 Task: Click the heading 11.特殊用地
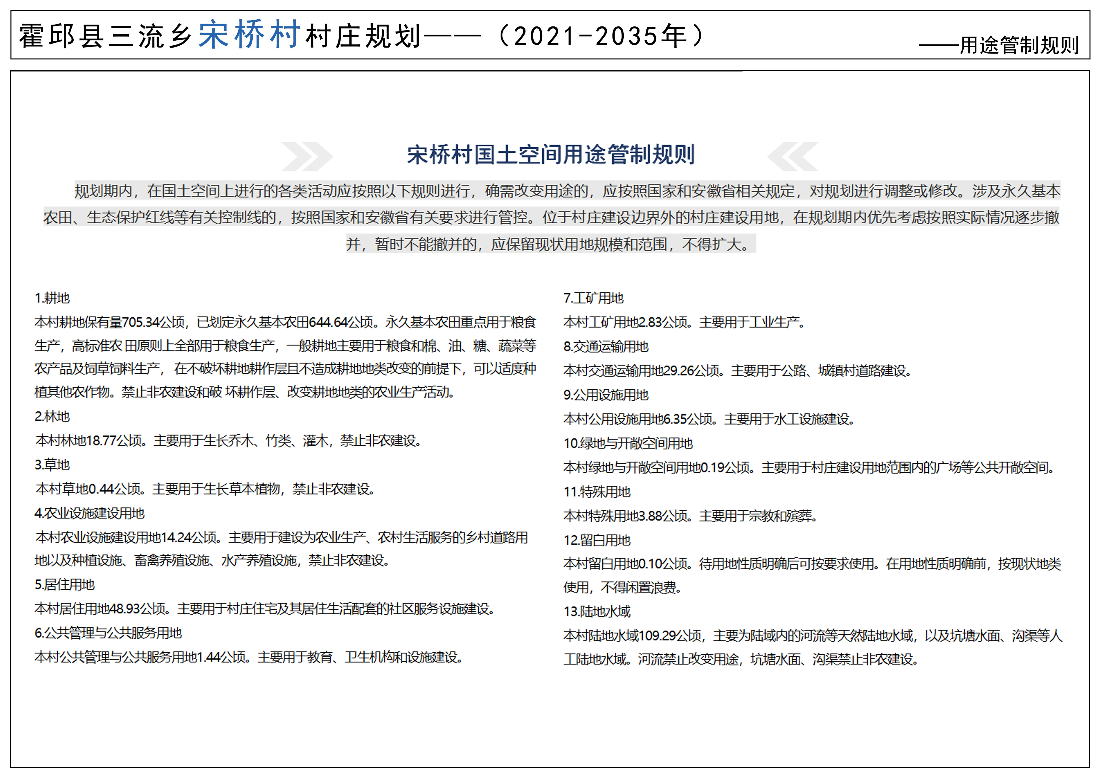tap(597, 491)
